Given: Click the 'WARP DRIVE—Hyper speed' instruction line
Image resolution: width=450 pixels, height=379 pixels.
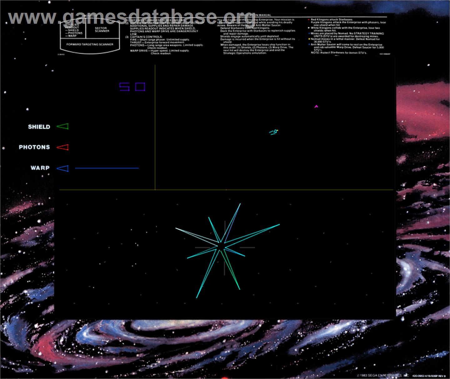Looking at the screenshot, I should point(160,51).
